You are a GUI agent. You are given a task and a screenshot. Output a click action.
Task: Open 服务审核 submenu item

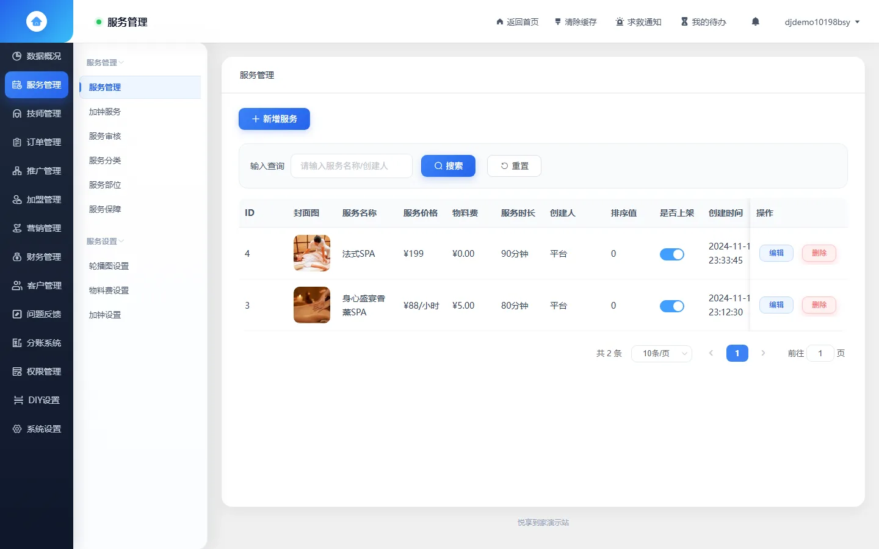pos(140,136)
